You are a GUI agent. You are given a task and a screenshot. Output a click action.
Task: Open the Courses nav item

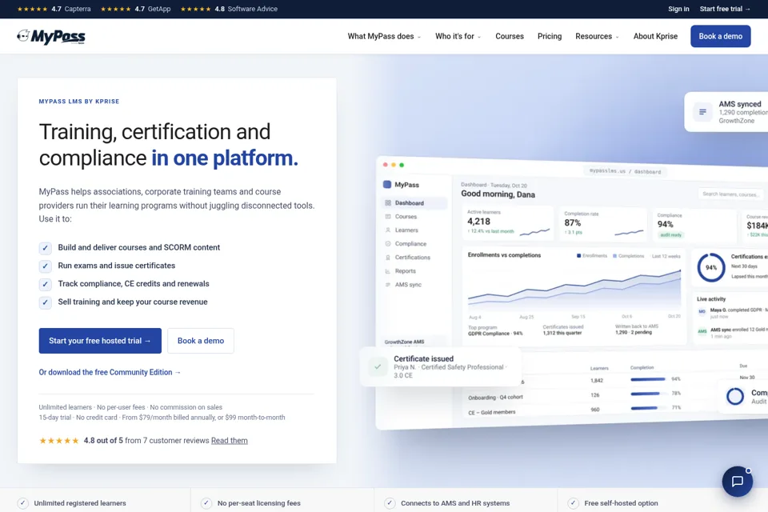(x=510, y=36)
